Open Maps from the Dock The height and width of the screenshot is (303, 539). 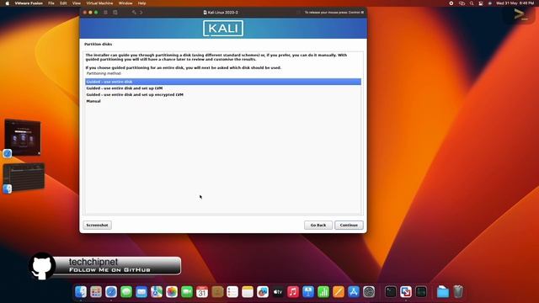click(157, 292)
